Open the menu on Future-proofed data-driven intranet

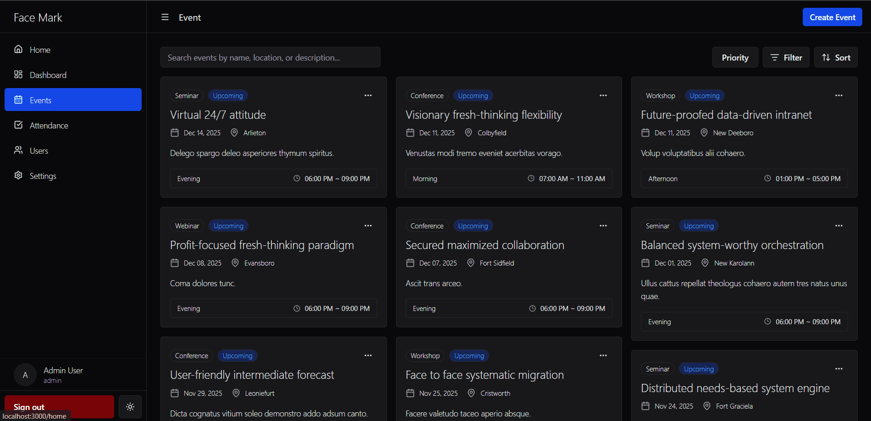(839, 95)
